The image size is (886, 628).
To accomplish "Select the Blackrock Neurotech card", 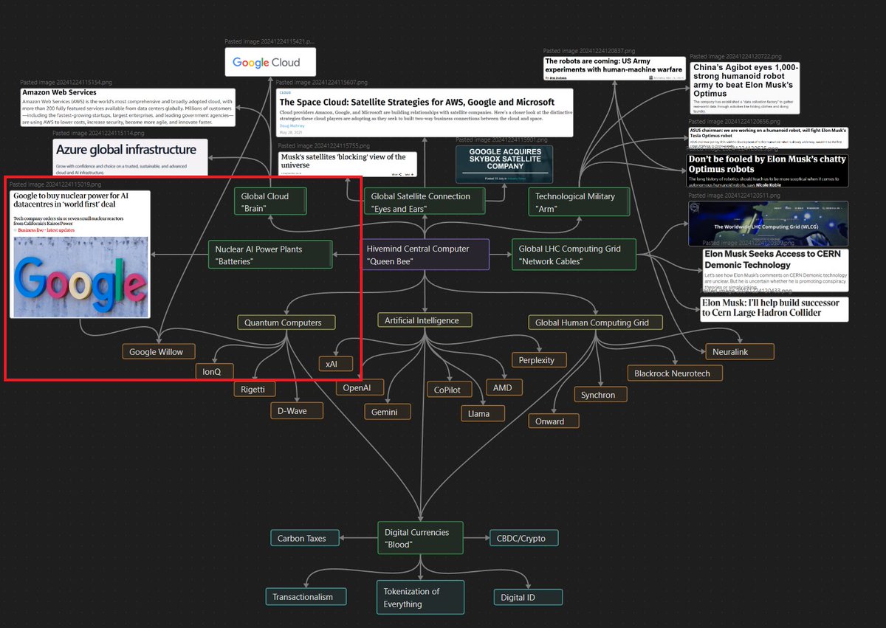I will pos(672,373).
